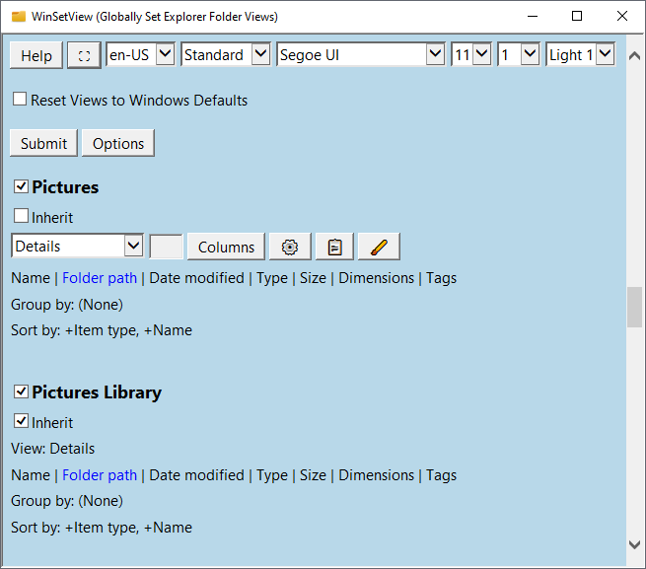Click Folder path in Pictures column list

(100, 278)
